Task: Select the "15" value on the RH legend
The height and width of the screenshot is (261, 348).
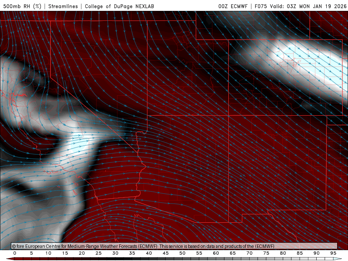Action: point(65,253)
